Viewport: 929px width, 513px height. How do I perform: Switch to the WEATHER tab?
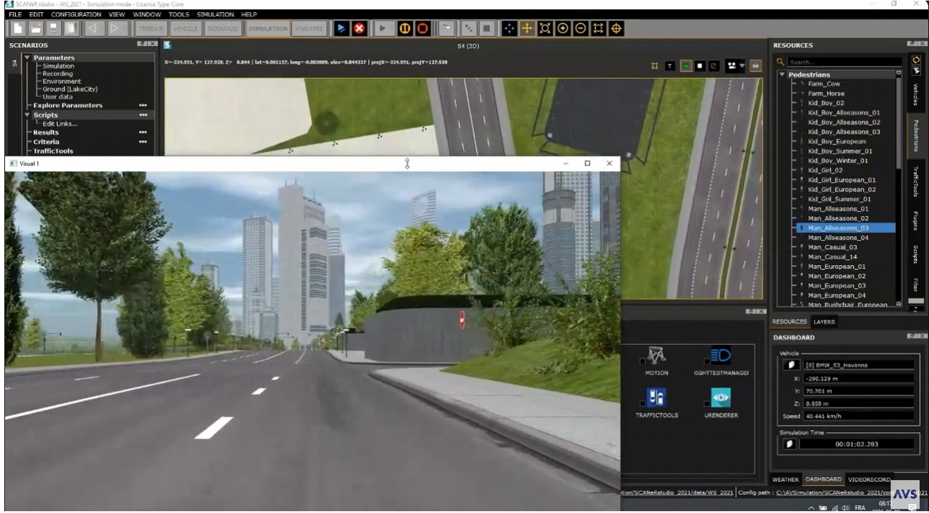click(785, 480)
